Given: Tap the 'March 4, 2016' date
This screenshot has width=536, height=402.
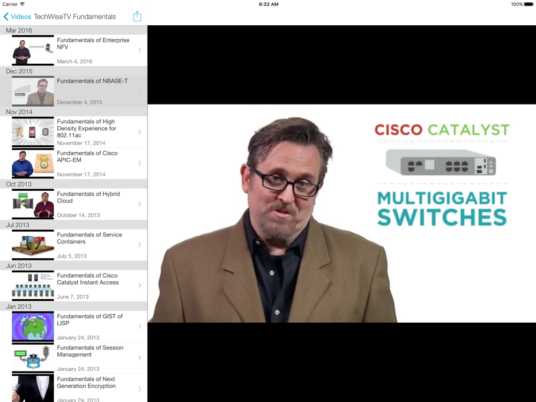Looking at the screenshot, I should (x=75, y=62).
